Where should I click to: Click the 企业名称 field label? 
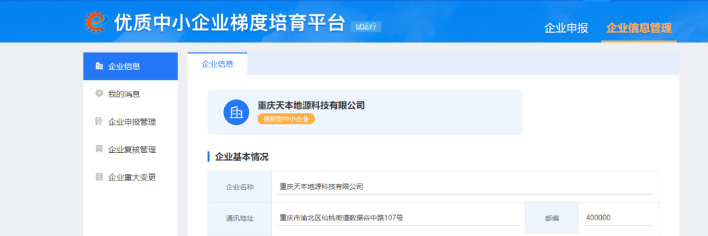(x=240, y=187)
